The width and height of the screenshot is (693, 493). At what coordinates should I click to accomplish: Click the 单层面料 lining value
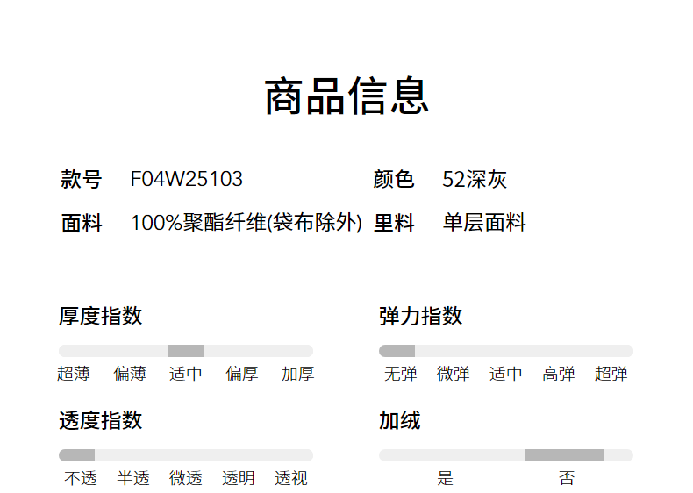484,223
